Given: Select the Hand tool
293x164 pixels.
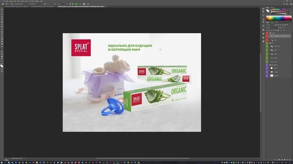Looking at the screenshot, I should [x=2, y=56].
